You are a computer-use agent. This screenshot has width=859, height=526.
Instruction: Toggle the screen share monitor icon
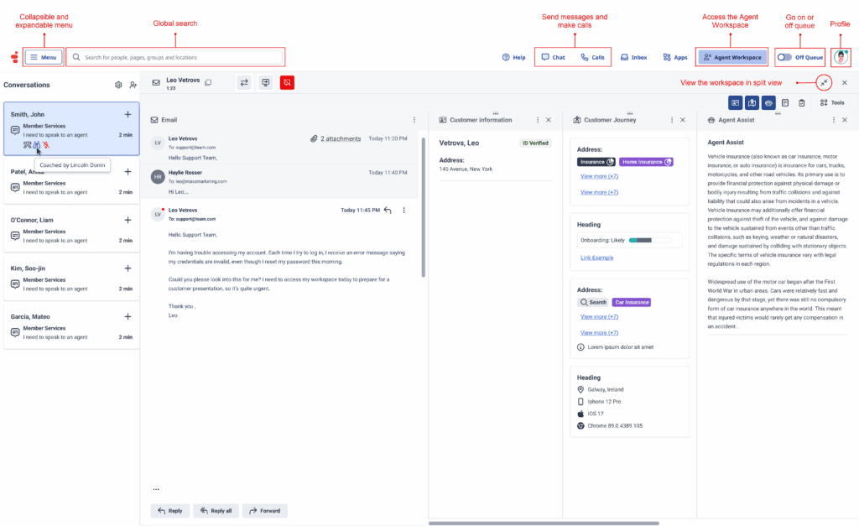(x=265, y=82)
